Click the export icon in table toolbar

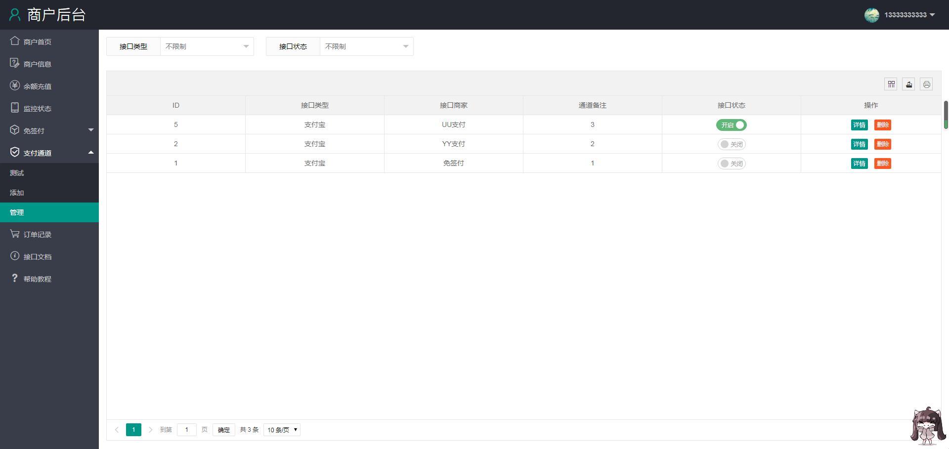click(908, 84)
